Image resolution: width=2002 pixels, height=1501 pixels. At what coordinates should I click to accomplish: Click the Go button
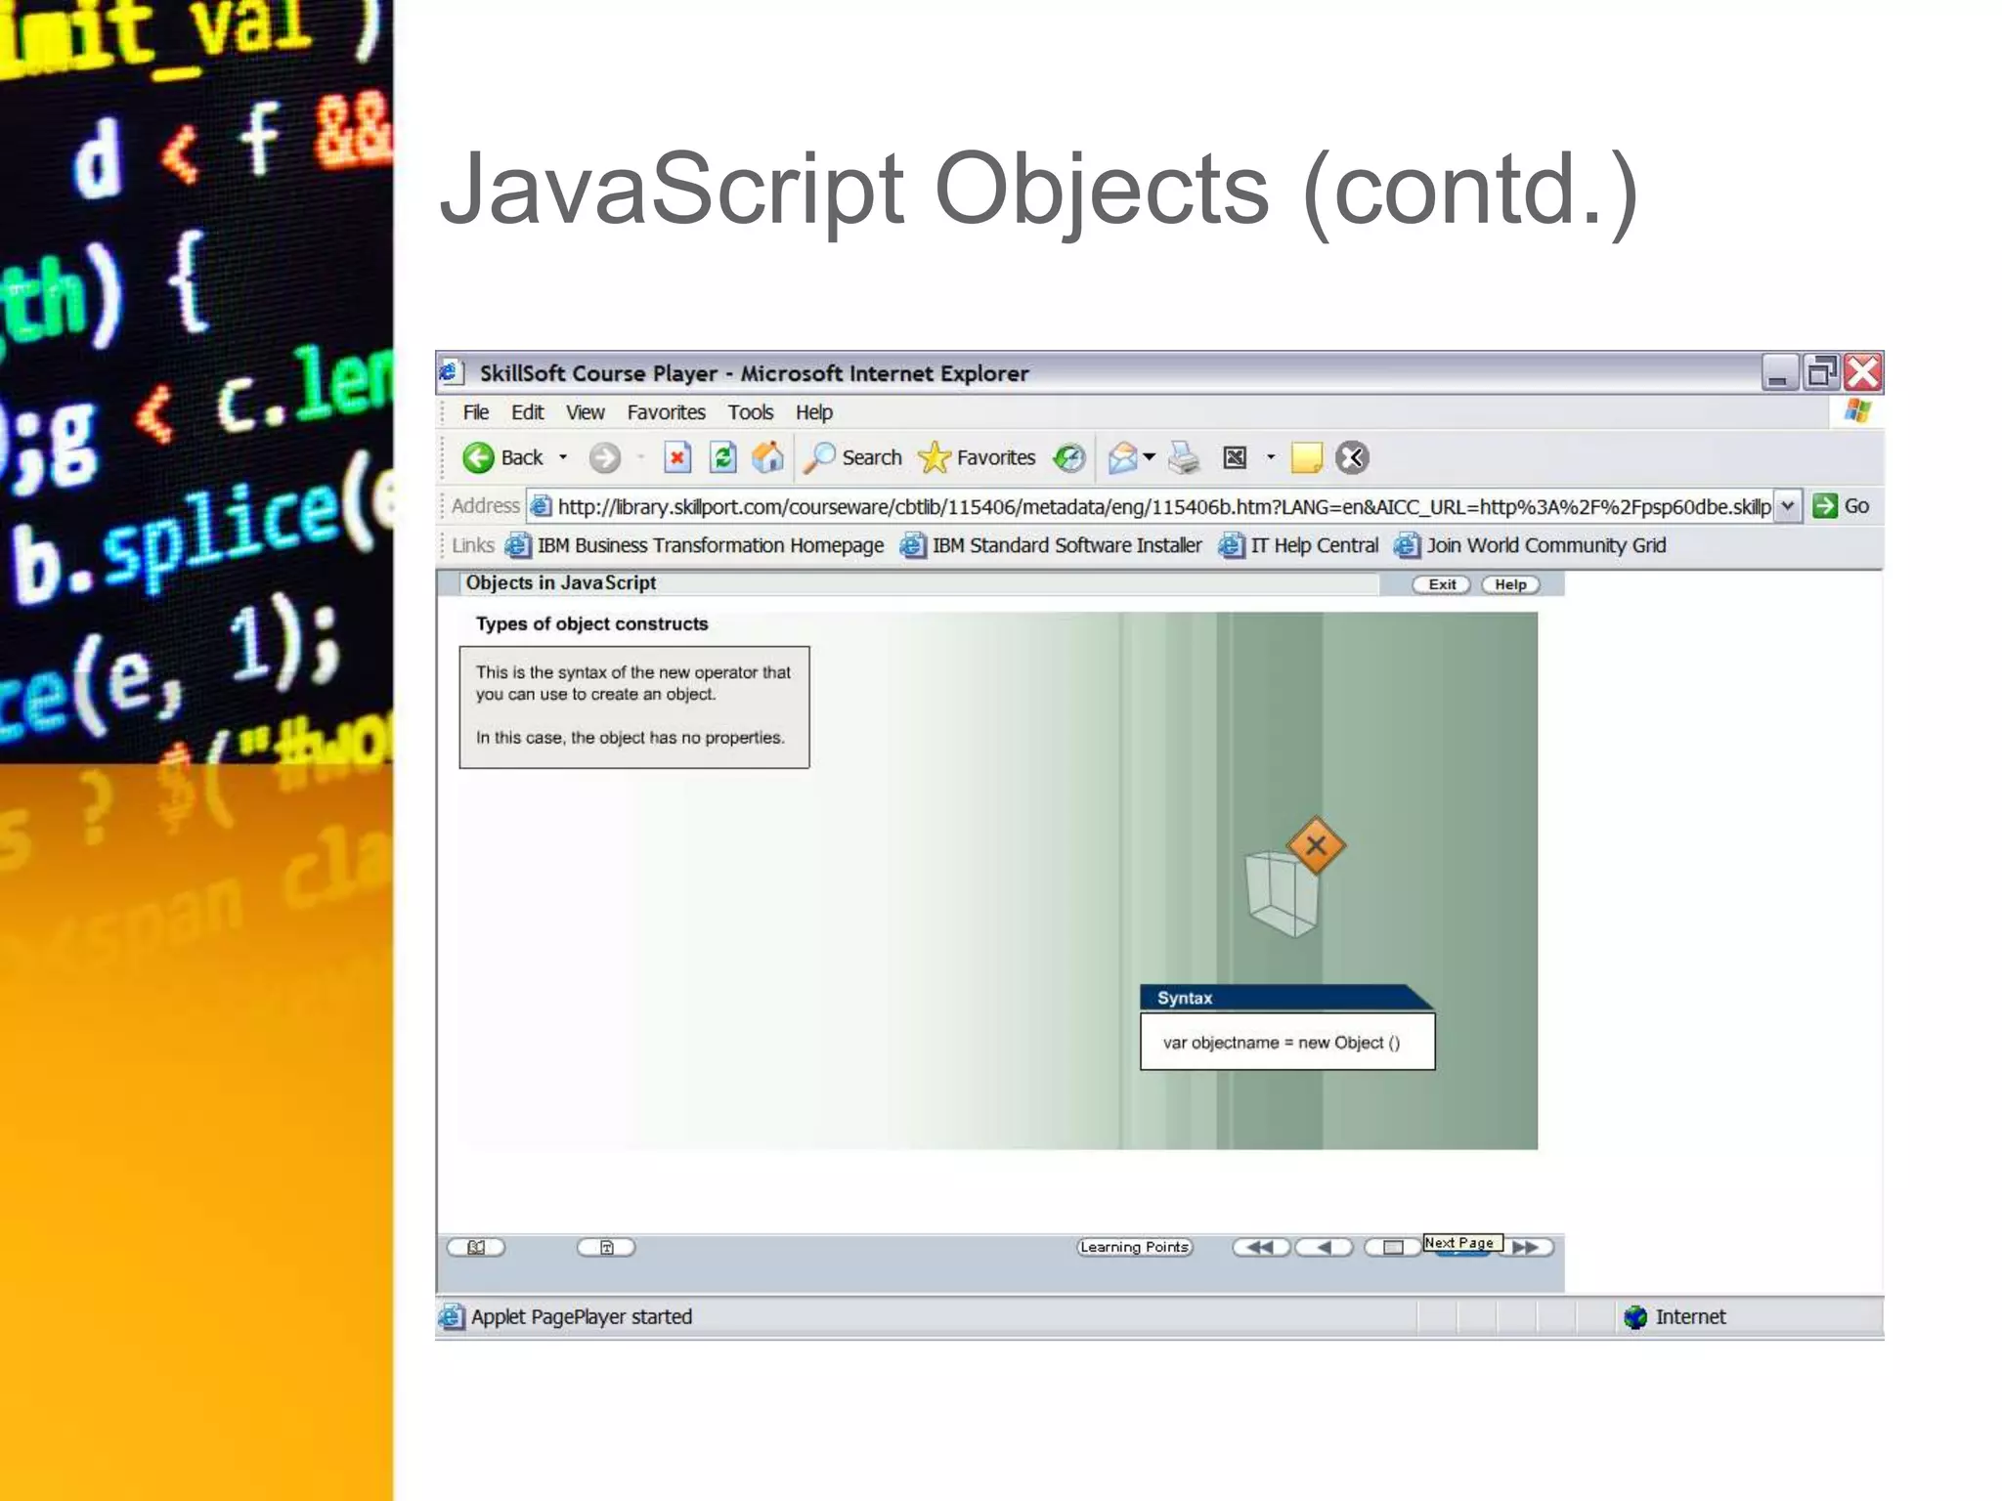[1842, 506]
